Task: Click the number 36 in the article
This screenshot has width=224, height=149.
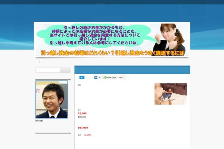Action: 79,85
